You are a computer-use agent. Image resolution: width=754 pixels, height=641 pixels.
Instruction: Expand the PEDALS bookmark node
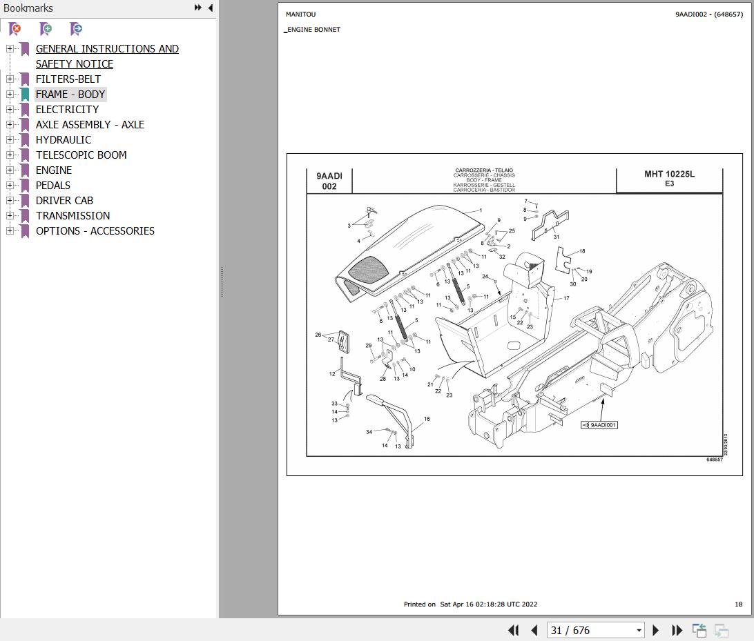click(x=10, y=185)
